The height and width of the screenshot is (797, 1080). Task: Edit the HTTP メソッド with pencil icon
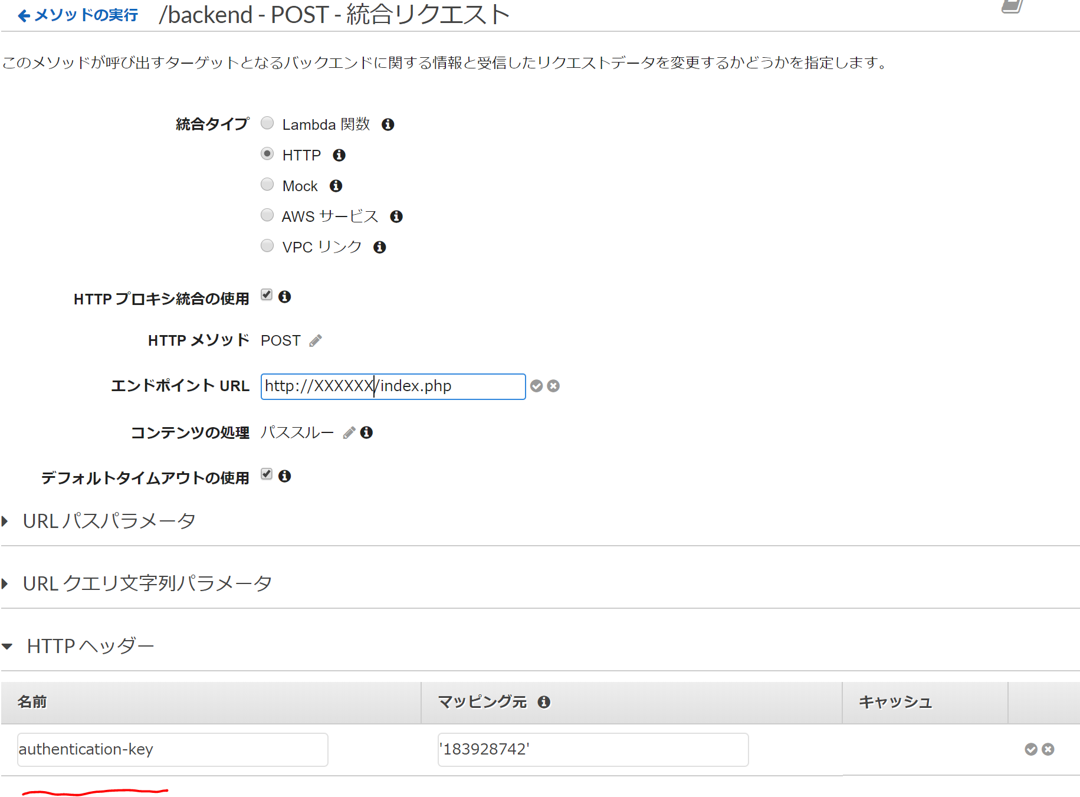[316, 340]
